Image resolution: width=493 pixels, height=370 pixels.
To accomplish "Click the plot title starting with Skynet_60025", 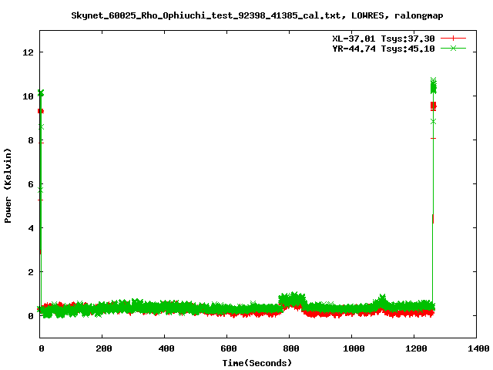I will pyautogui.click(x=257, y=15).
